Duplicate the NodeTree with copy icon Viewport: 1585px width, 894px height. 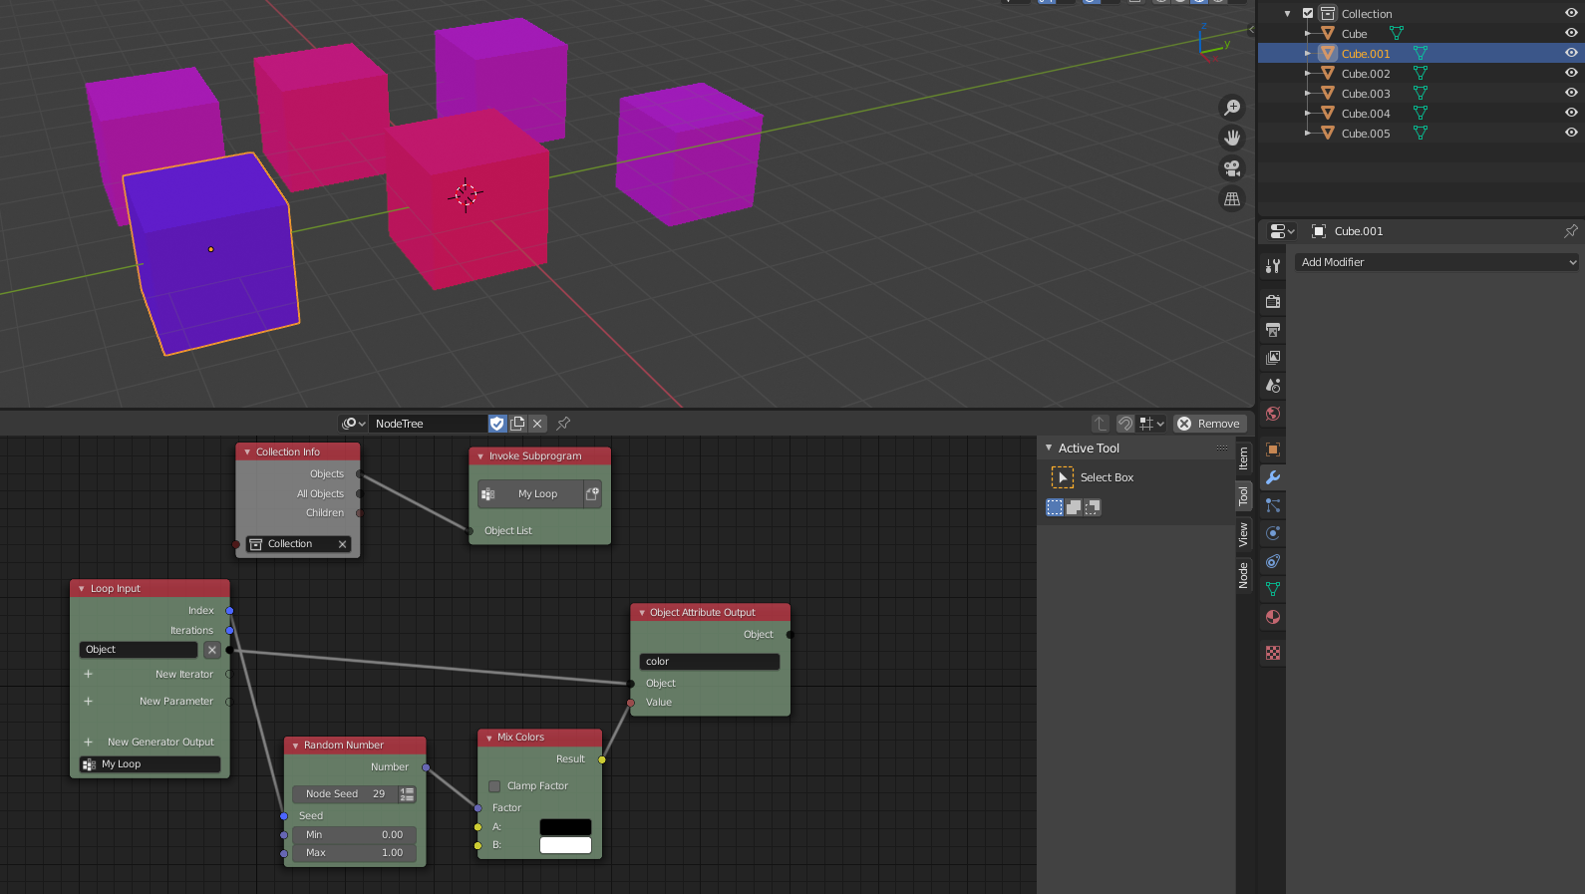pyautogui.click(x=517, y=424)
